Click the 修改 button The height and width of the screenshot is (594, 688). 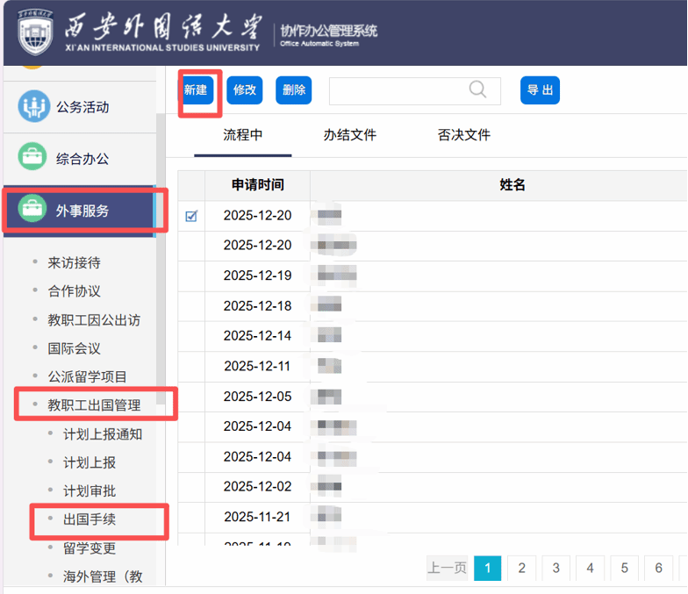[x=245, y=90]
